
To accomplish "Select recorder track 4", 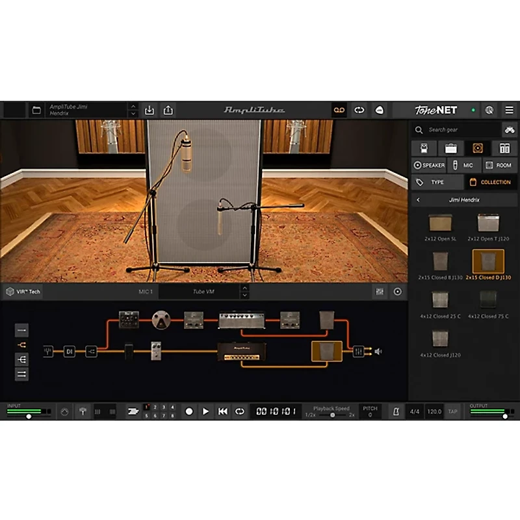I will [x=172, y=407].
